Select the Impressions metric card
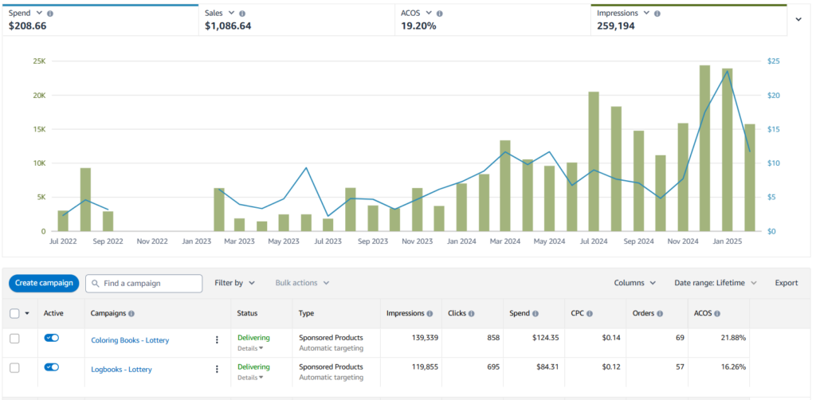The width and height of the screenshot is (816, 400). (x=689, y=20)
